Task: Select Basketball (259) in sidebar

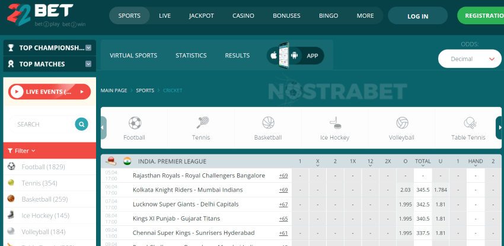Action: pyautogui.click(x=44, y=199)
